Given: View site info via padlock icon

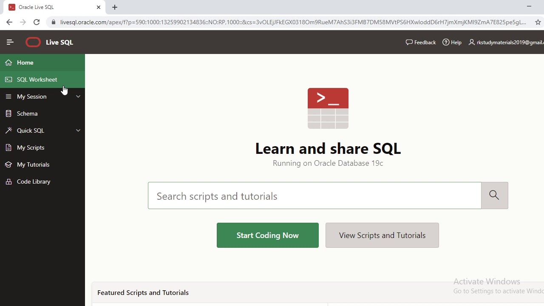Looking at the screenshot, I should [x=53, y=22].
